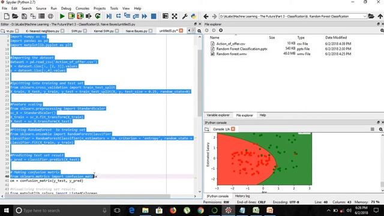Open Windows Start menu
The image size is (384, 216).
(7, 211)
